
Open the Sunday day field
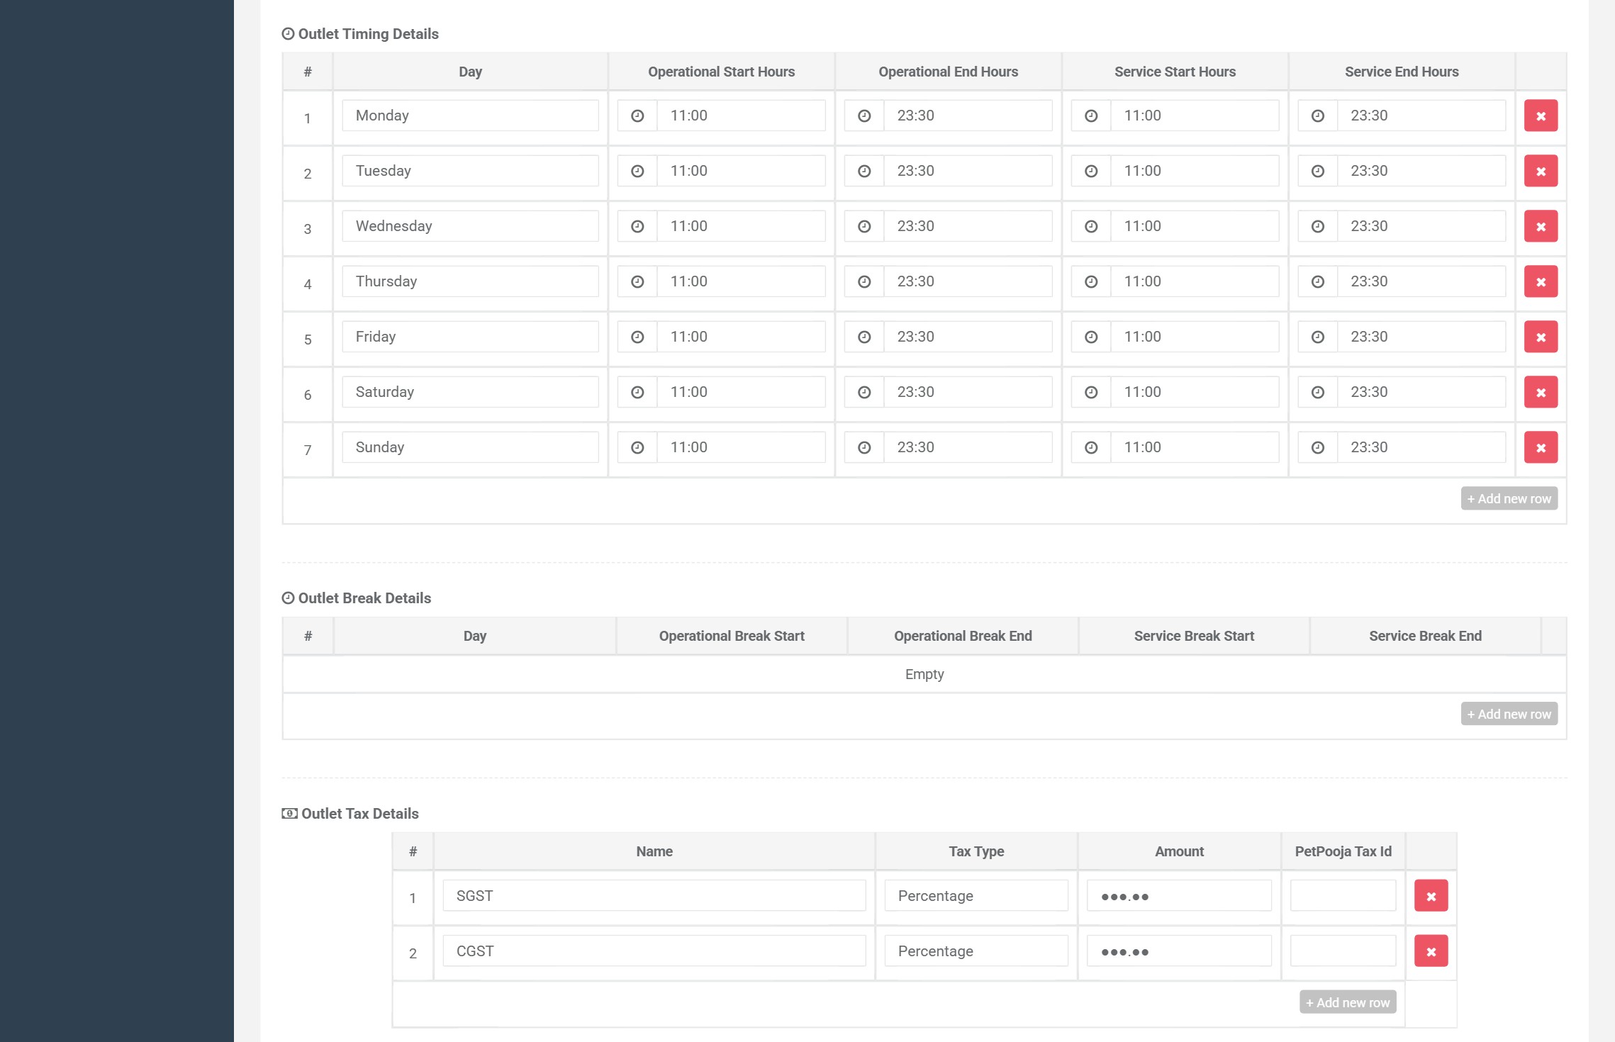470,447
